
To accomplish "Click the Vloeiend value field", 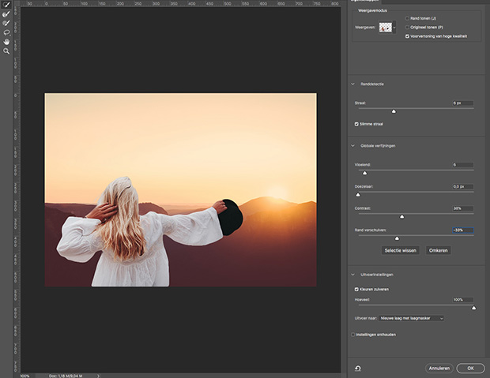I will pyautogui.click(x=463, y=165).
